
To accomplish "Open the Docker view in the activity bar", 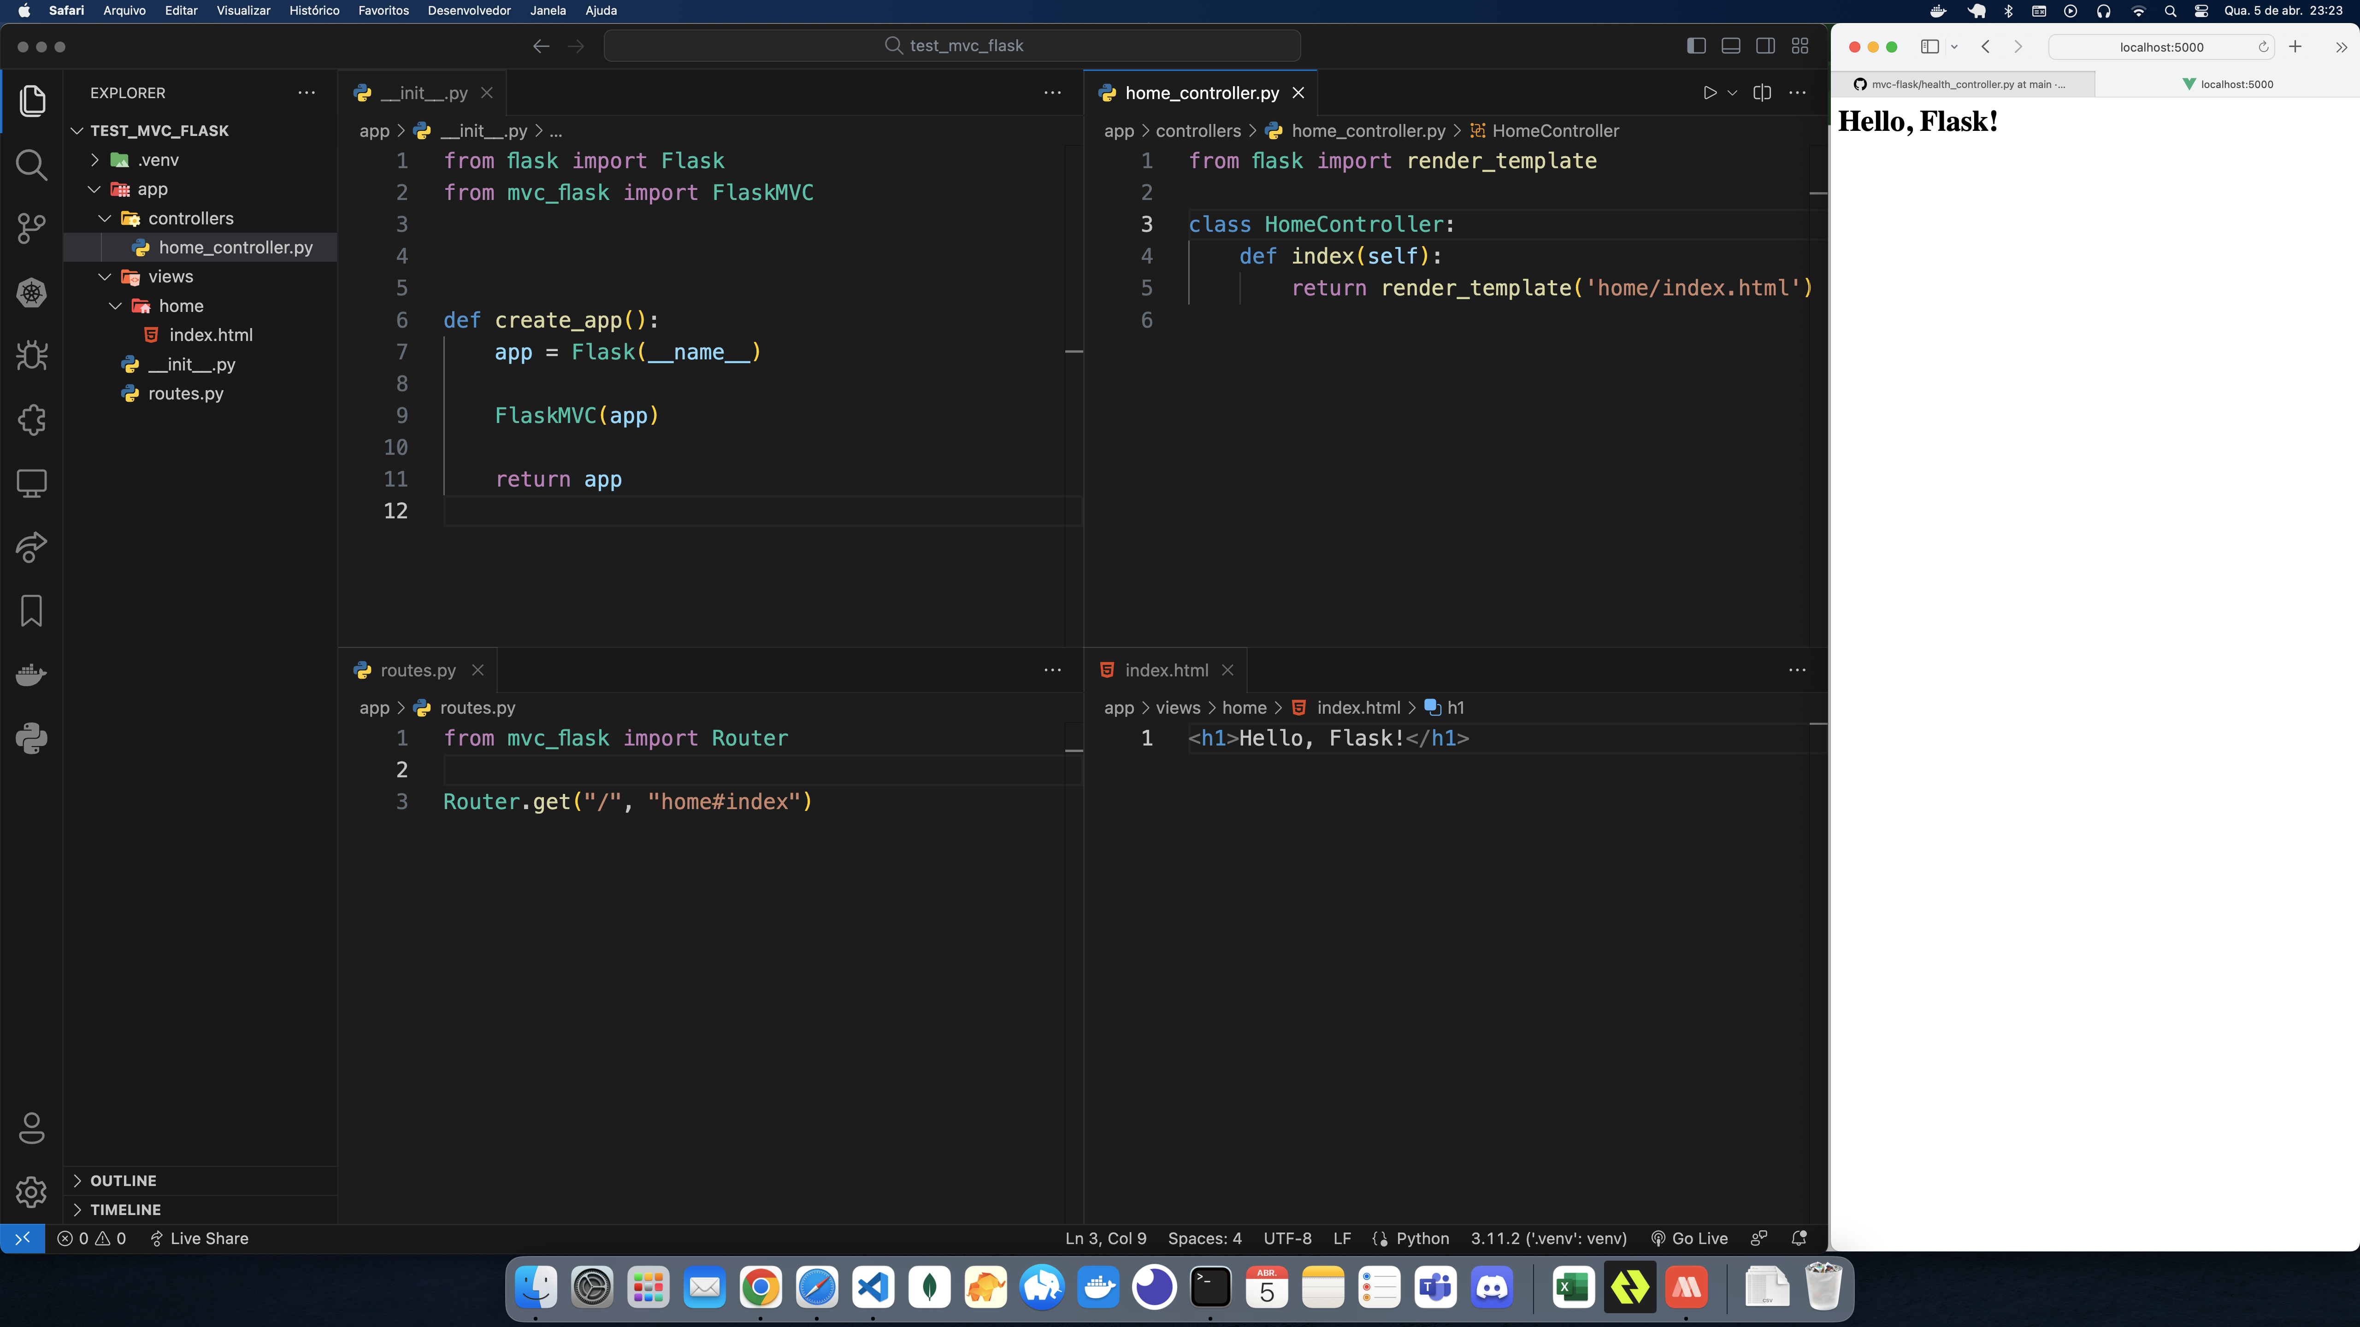I will [x=31, y=675].
